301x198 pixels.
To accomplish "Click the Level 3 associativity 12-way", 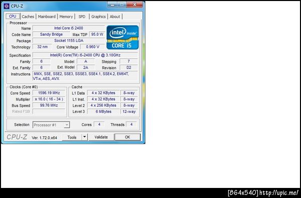I will [x=129, y=112].
